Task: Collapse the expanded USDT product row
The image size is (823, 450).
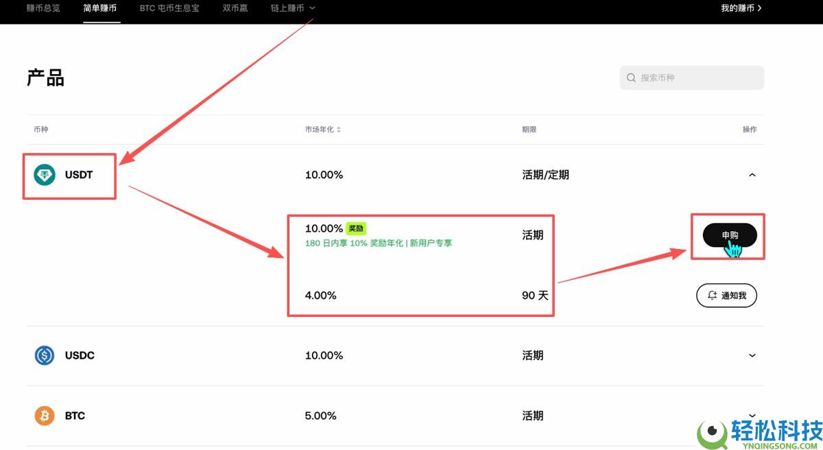Action: click(752, 175)
